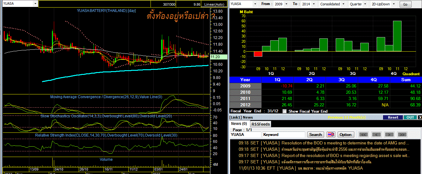Close the news panel with X
Image resolution: width=422 pixels, height=174 pixels.
click(x=420, y=117)
